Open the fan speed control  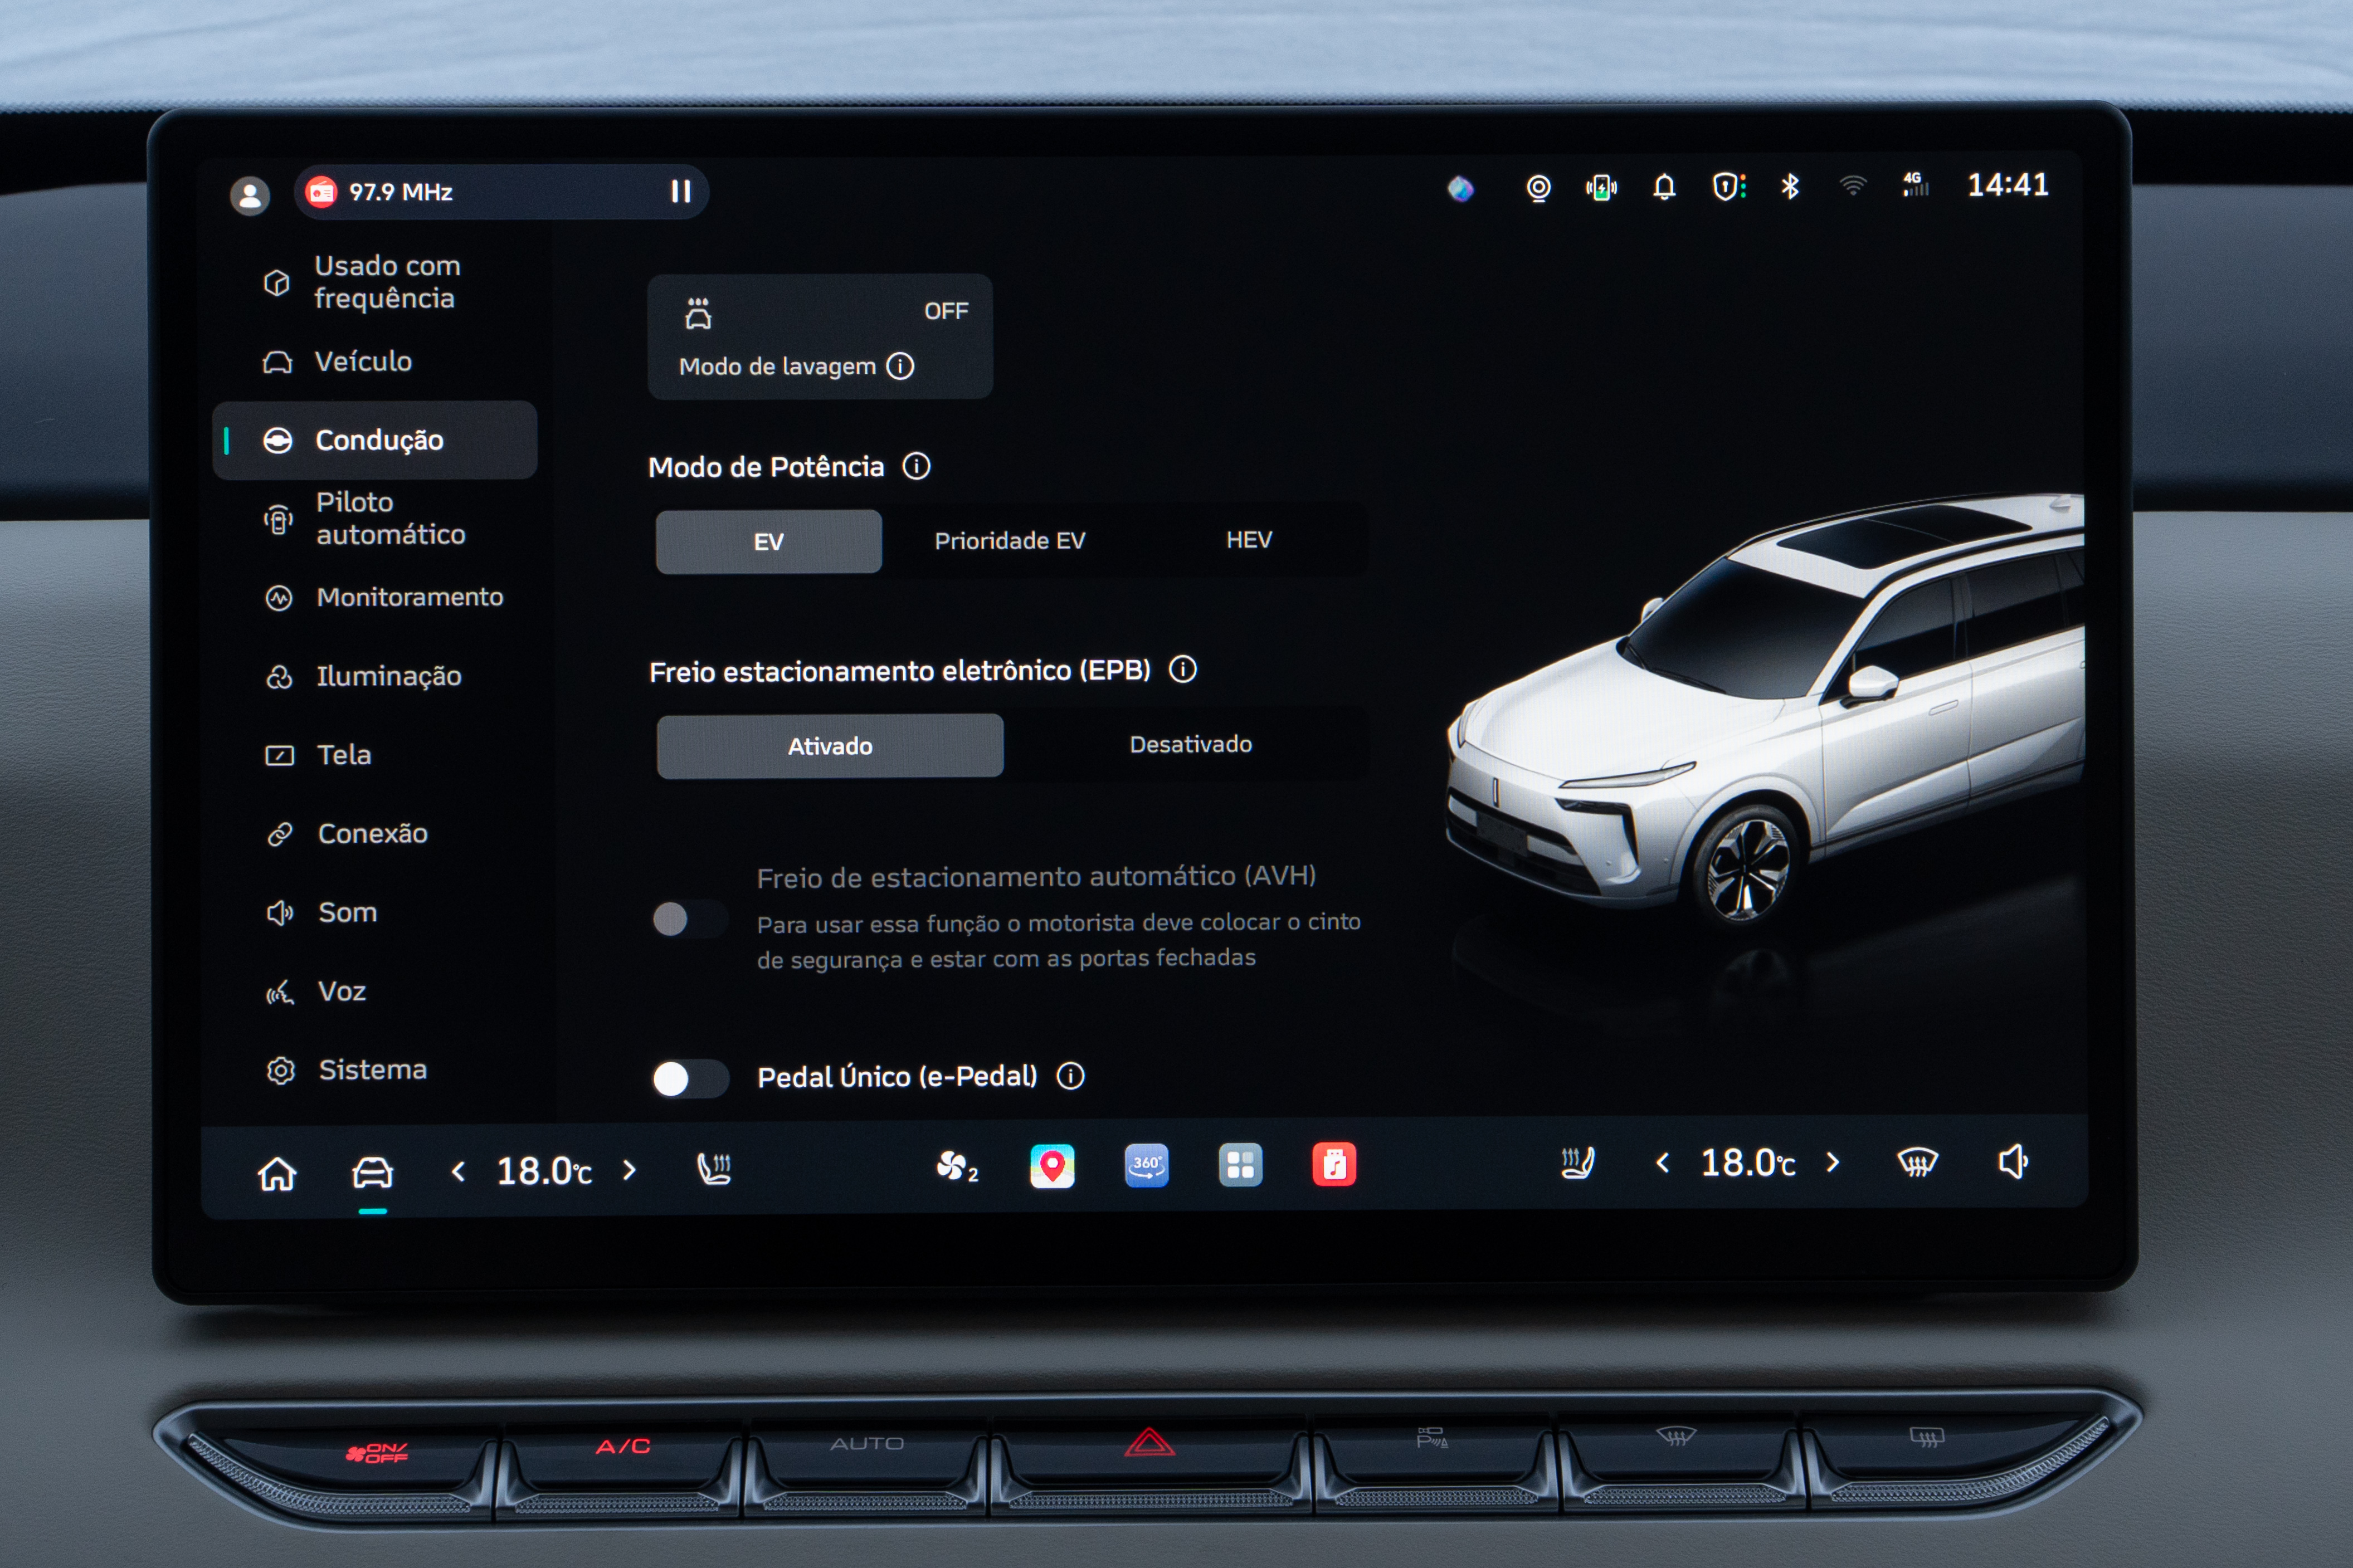[955, 1166]
